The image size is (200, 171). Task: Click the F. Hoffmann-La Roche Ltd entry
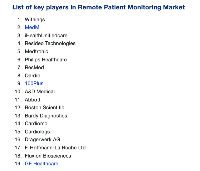pos(55,148)
